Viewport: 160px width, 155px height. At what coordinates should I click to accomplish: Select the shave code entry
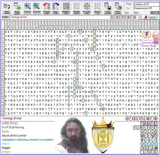(x=6, y=144)
